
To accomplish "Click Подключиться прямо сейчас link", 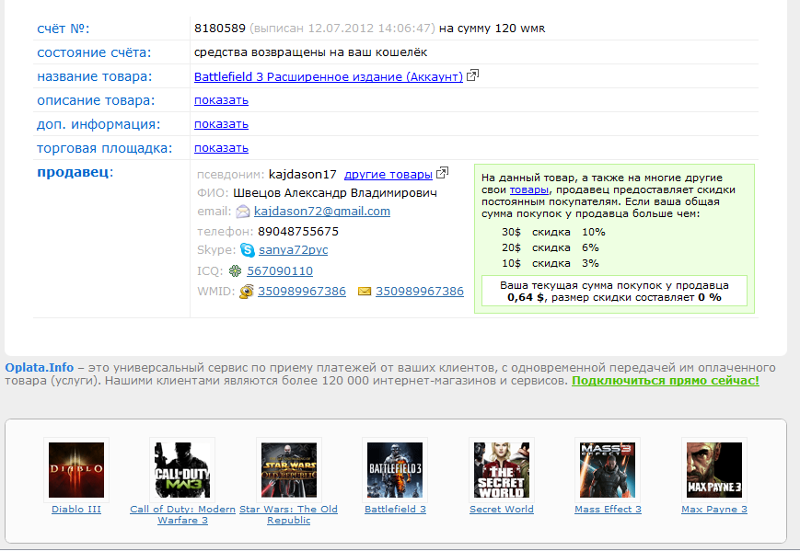I will tap(666, 380).
